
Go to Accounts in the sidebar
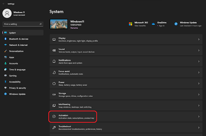(x=14, y=63)
